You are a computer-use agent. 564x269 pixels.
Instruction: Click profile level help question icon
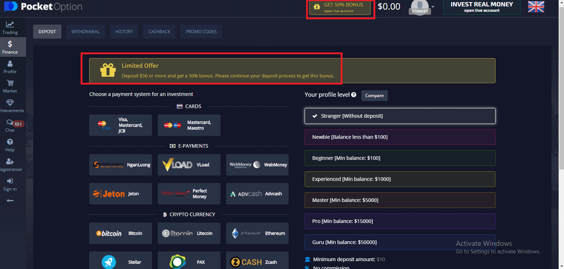click(x=354, y=95)
